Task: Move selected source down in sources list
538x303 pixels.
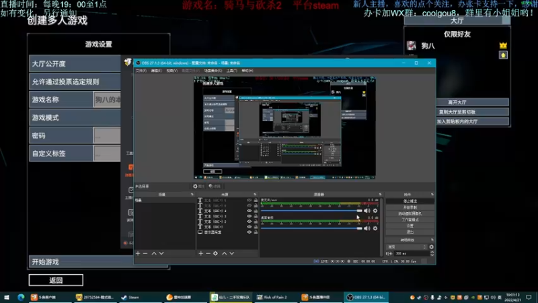Action: [231, 254]
